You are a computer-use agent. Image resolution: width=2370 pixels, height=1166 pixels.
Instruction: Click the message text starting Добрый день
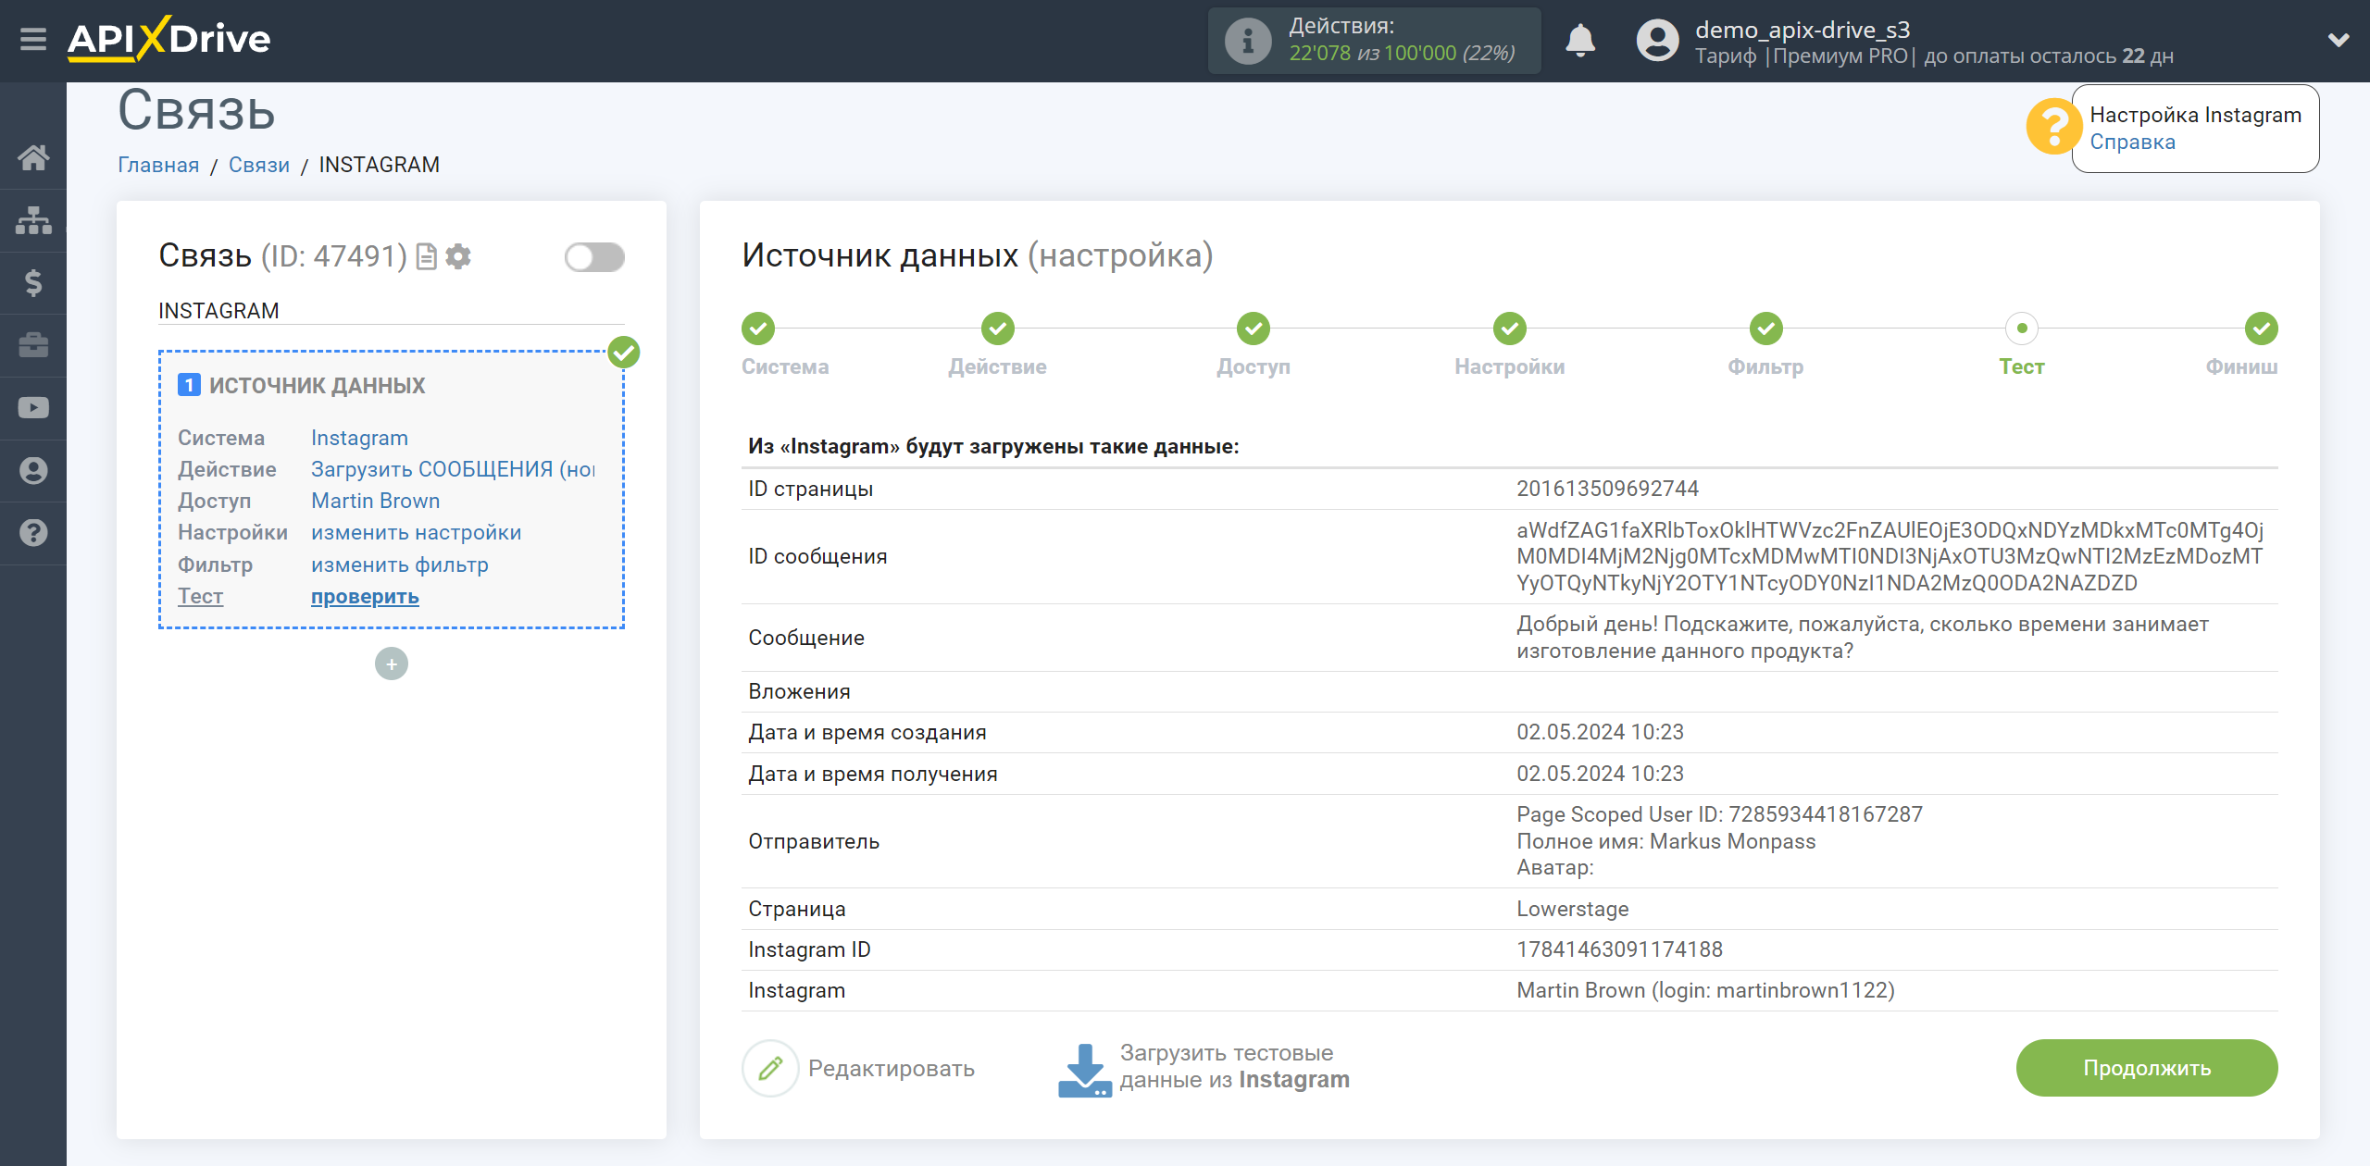pyautogui.click(x=1862, y=638)
